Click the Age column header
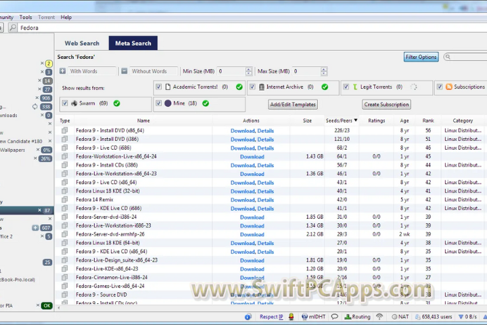The image size is (487, 325). tap(404, 121)
